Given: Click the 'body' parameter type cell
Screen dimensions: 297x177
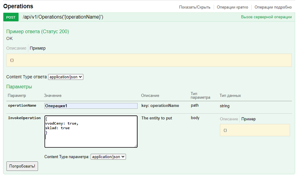Looking at the screenshot, I should [195, 118].
